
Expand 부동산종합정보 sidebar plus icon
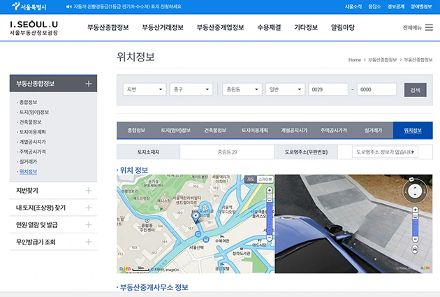coord(89,84)
